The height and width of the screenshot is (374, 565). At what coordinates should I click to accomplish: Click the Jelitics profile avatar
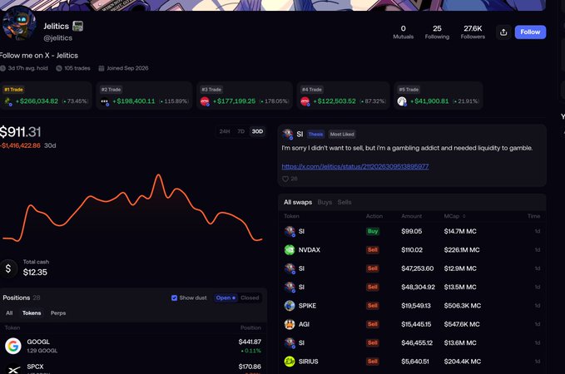pos(19,24)
